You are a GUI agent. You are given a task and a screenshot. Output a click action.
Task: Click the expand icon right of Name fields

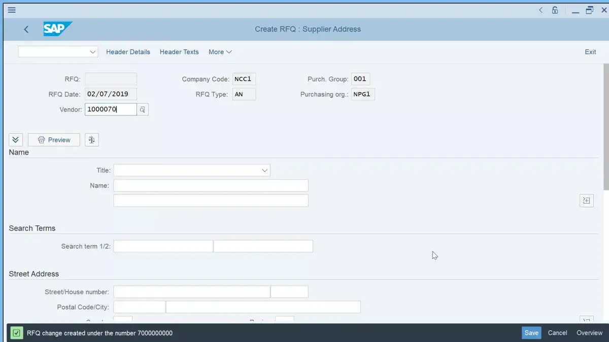click(587, 201)
